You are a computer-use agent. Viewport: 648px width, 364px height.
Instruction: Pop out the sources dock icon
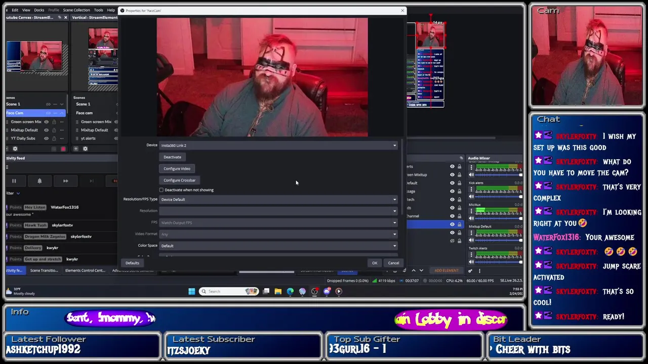pyautogui.click(x=461, y=158)
